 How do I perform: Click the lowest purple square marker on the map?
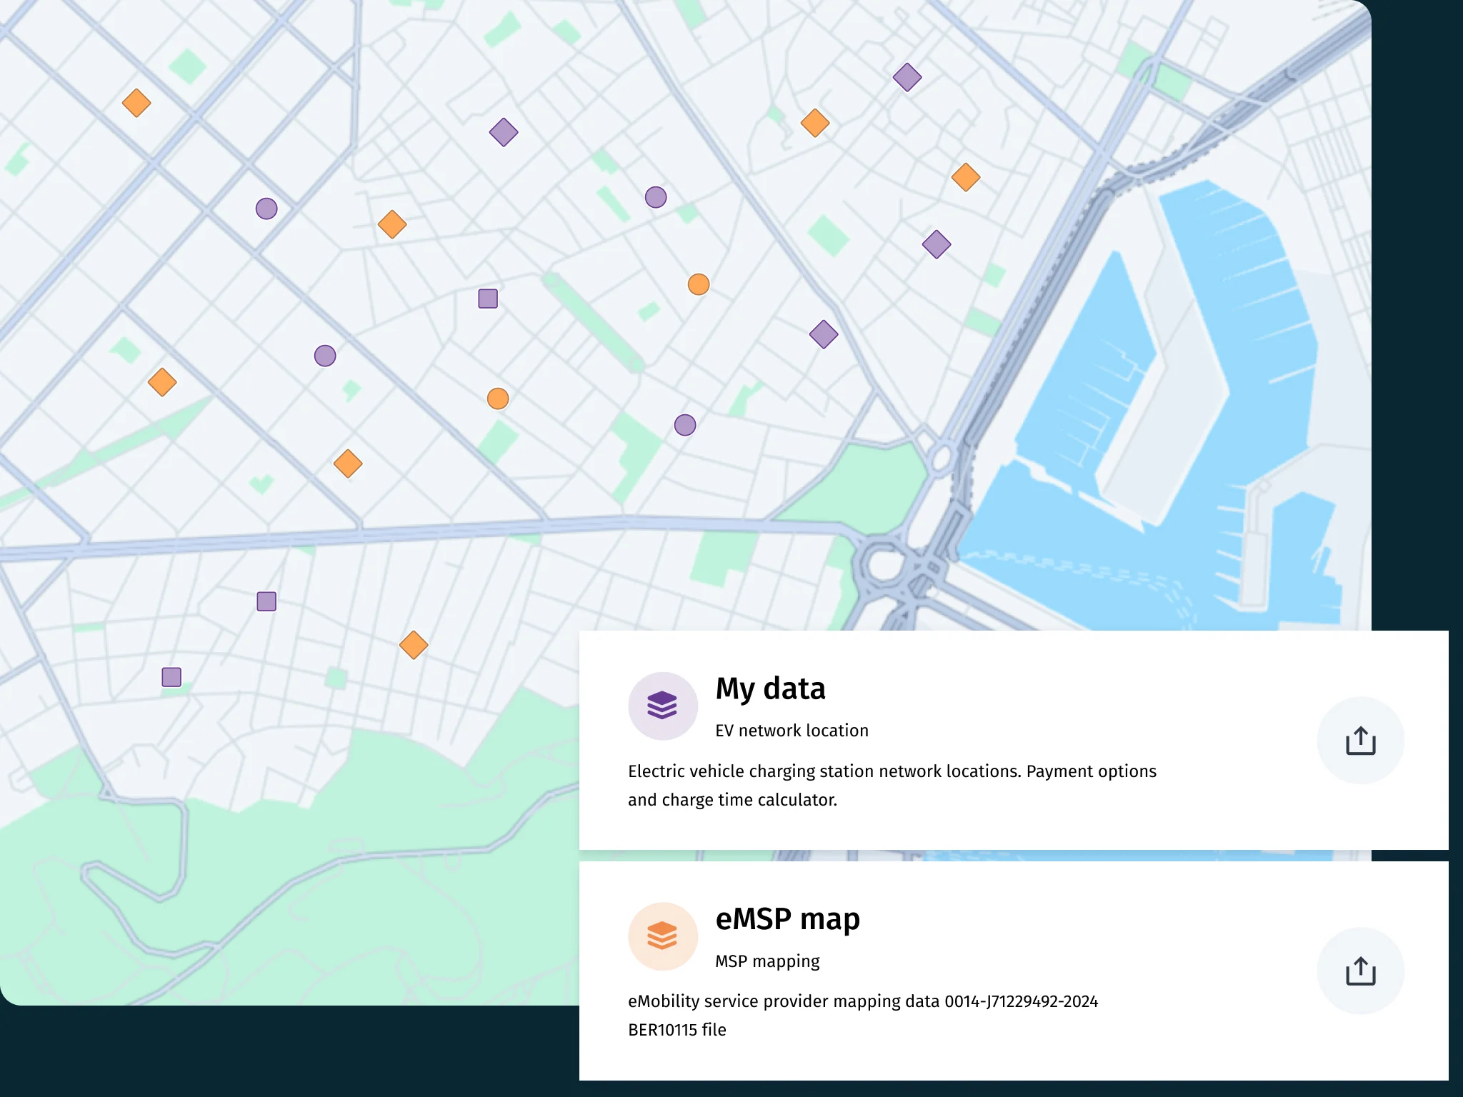click(171, 677)
